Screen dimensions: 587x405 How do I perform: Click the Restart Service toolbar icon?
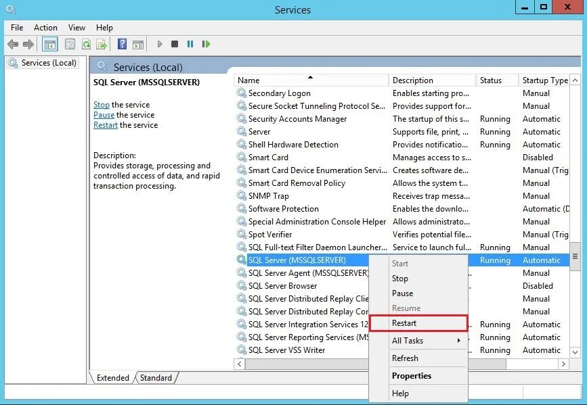pyautogui.click(x=206, y=44)
